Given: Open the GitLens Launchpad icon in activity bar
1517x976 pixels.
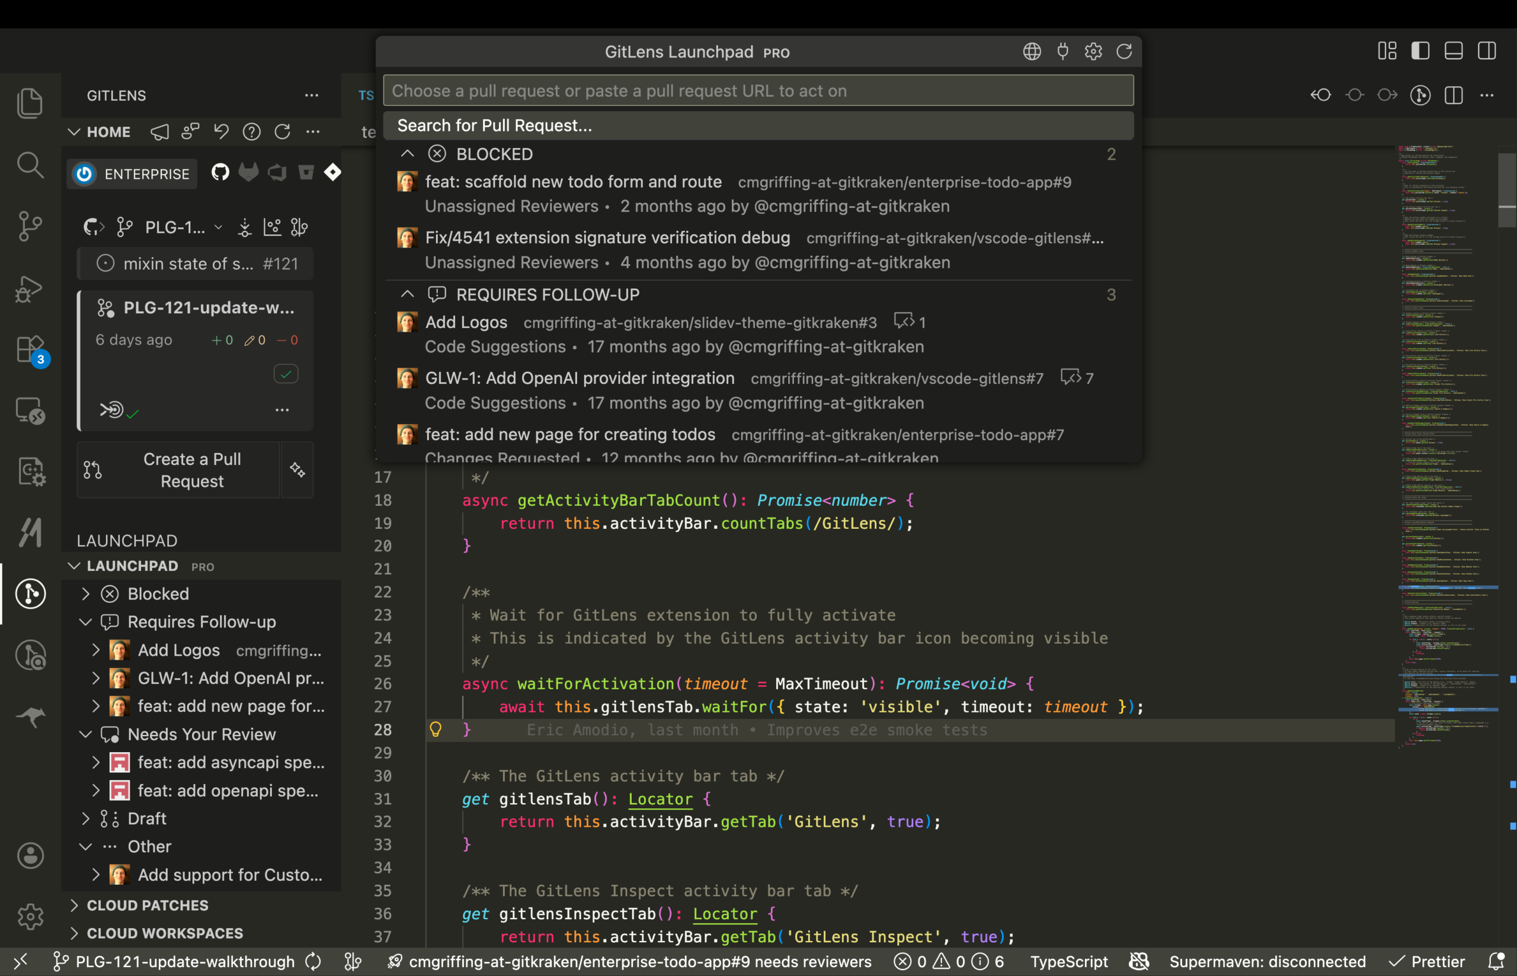Looking at the screenshot, I should (30, 594).
